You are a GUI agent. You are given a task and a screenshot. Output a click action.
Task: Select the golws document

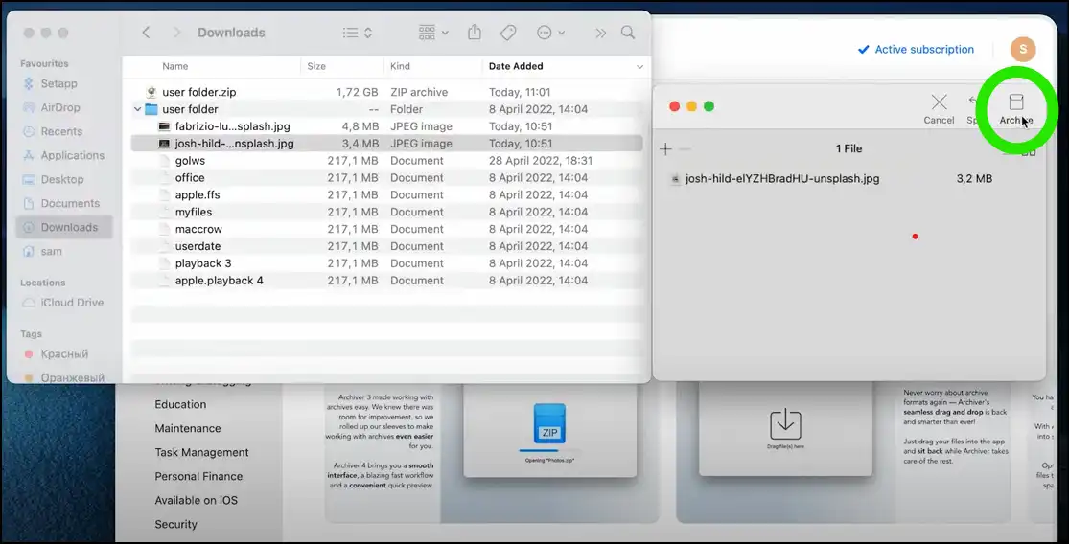point(386,161)
